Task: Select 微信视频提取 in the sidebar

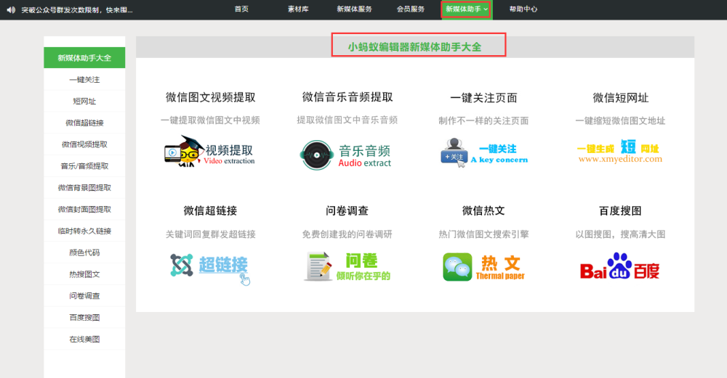Action: click(84, 144)
